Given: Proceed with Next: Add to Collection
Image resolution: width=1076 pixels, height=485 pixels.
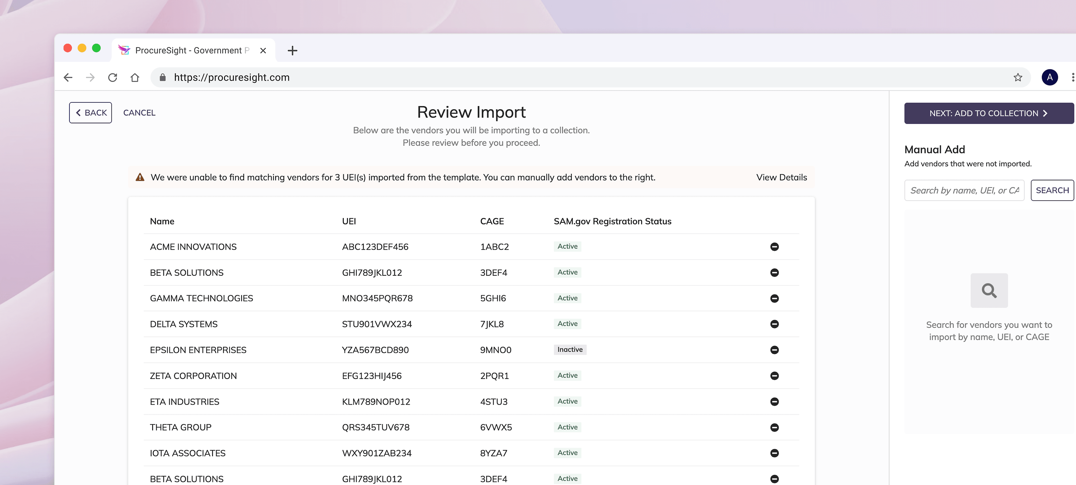Looking at the screenshot, I should (988, 113).
